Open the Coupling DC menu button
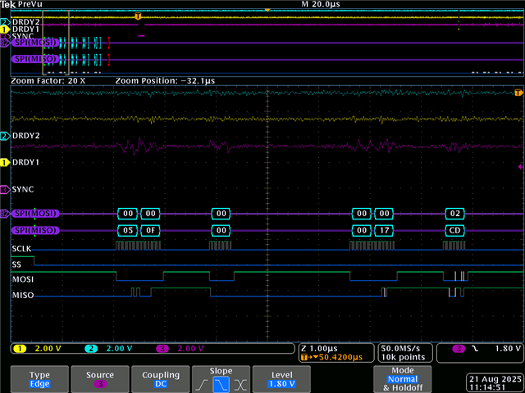 click(161, 379)
